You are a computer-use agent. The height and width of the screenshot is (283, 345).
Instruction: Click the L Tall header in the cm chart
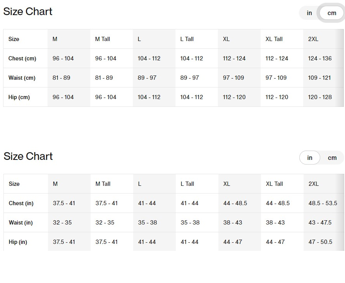pyautogui.click(x=187, y=39)
